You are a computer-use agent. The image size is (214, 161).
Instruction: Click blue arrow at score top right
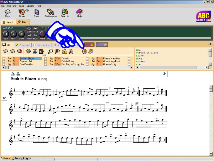164,74
